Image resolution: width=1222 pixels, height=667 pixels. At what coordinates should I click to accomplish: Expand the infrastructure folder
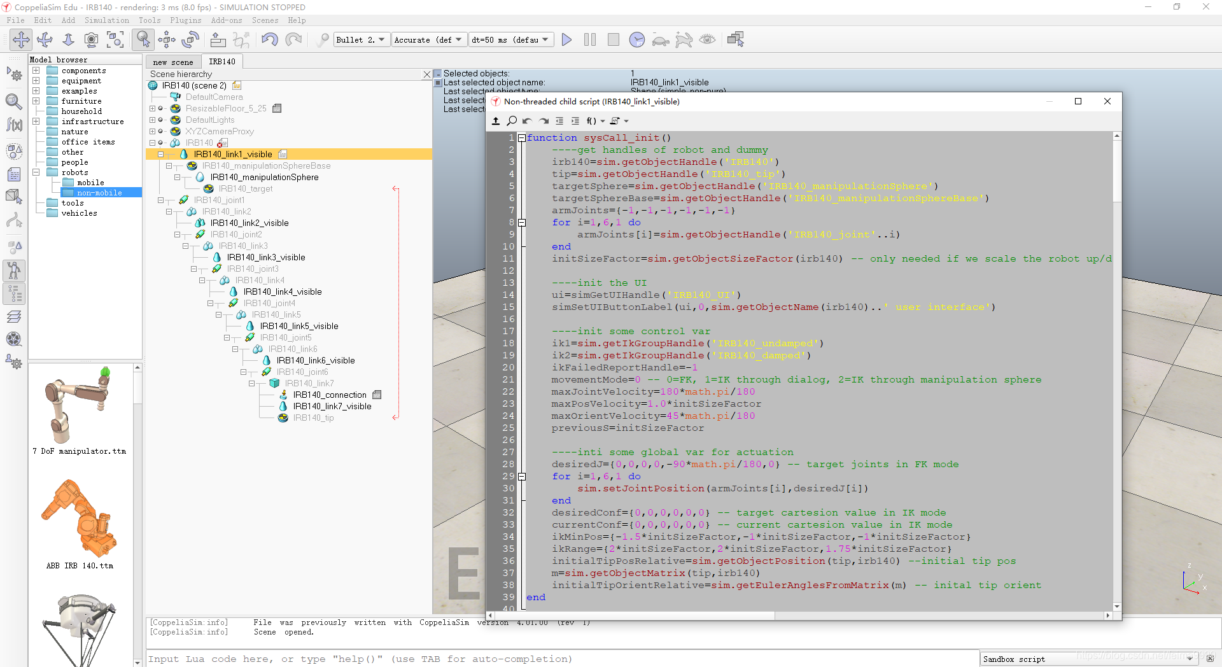[x=36, y=122]
